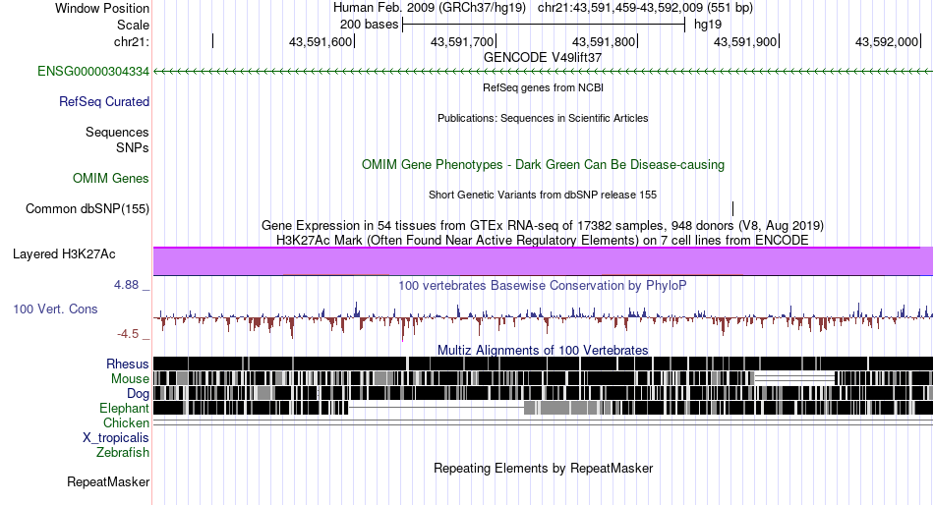The height and width of the screenshot is (505, 934).
Task: Click the OMIM Gene Phenotypes track title
Action: point(543,164)
